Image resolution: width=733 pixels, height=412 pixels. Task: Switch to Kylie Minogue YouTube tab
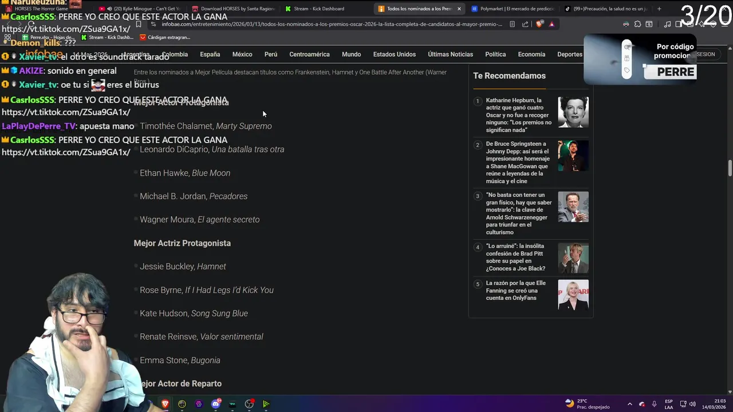pyautogui.click(x=140, y=9)
